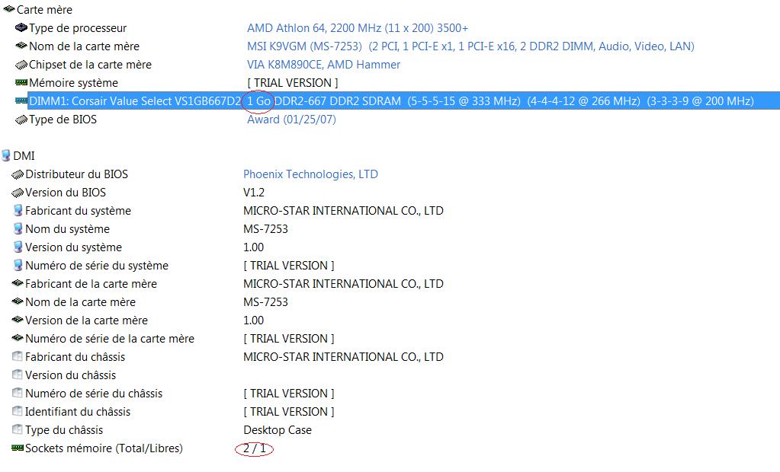Click the Numéro de série du système label

point(97,266)
